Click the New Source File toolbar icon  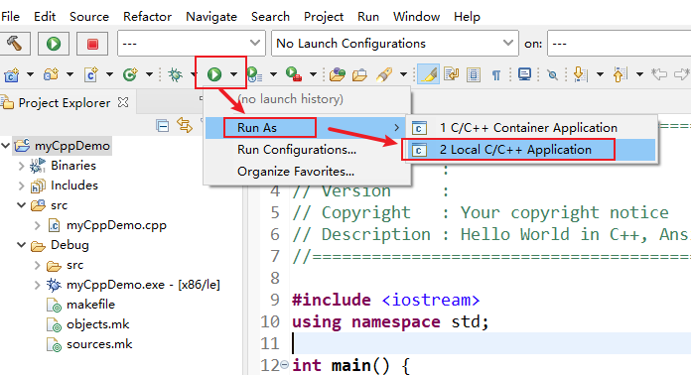(90, 74)
